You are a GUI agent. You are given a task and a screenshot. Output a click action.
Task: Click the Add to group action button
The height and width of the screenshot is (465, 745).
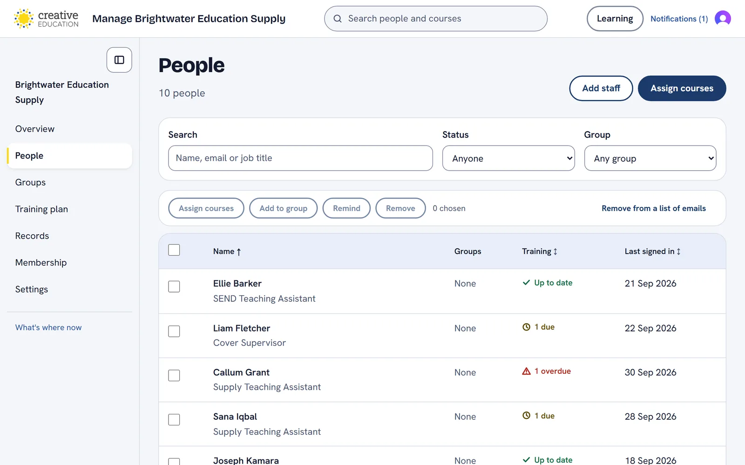point(284,208)
